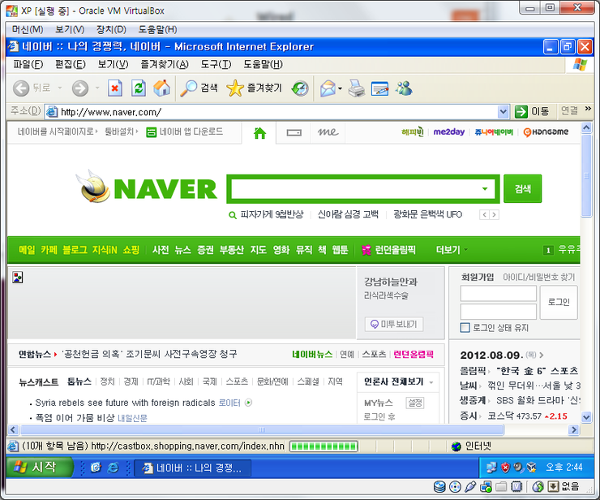Click the Naver green home tab icon

pos(259,133)
